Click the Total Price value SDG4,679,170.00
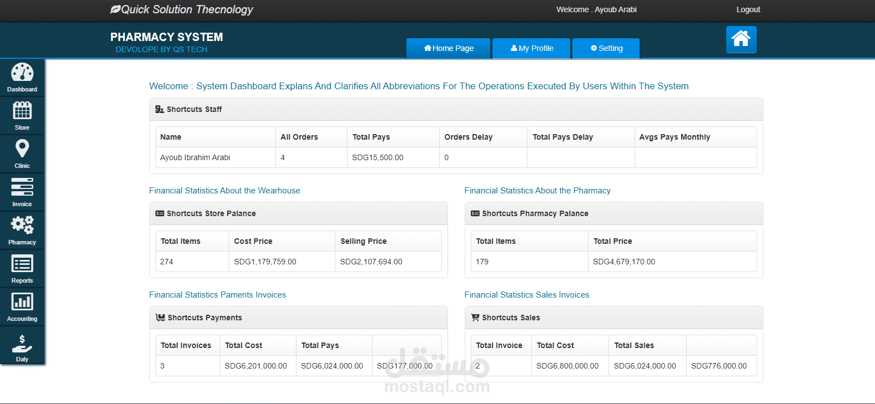Image resolution: width=875 pixels, height=404 pixels. tap(624, 262)
